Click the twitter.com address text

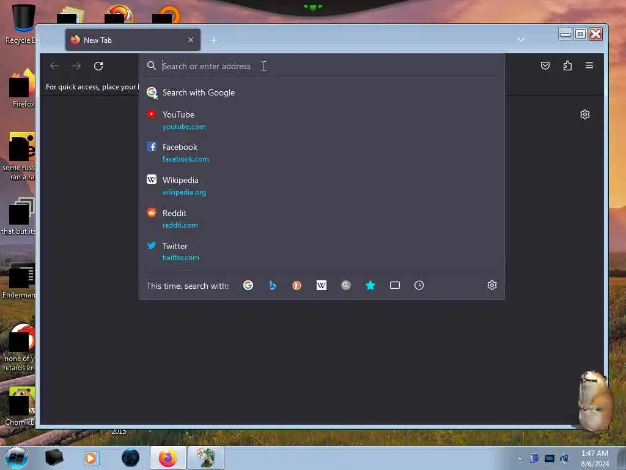tap(180, 258)
